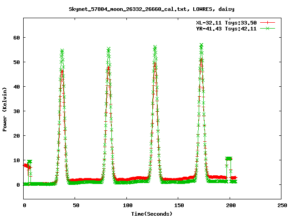The height and width of the screenshot is (218, 291).
Task: Click the green calibration pulse near 200 seconds
Action: point(229,159)
